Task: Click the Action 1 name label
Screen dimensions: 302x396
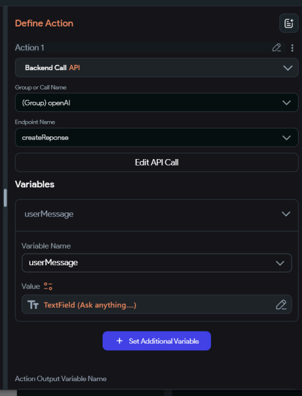Action: coord(30,48)
